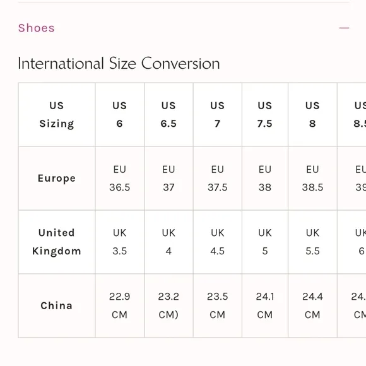The width and height of the screenshot is (366, 366).
Task: Select the 24.1 CM cell
Action: pyautogui.click(x=265, y=305)
